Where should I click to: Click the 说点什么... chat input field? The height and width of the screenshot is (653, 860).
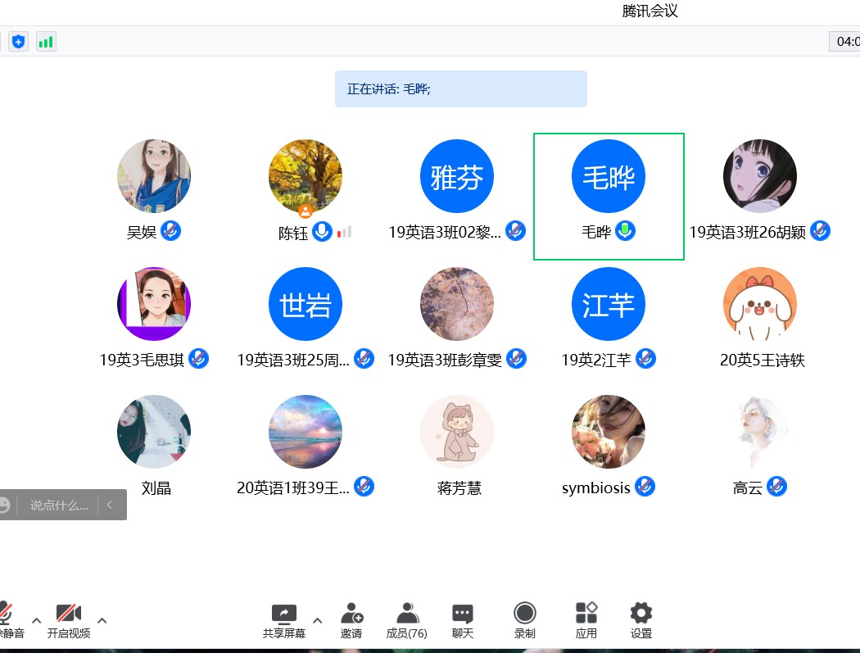click(58, 506)
